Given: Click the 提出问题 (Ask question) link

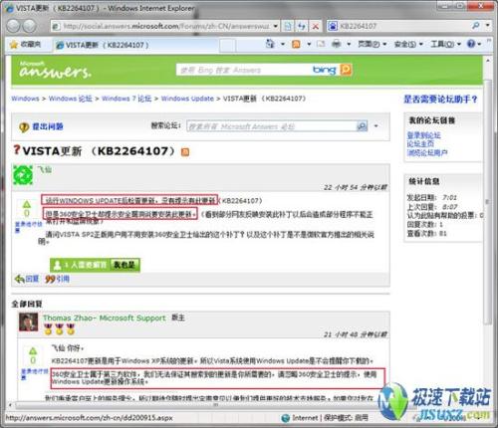Looking at the screenshot, I should [x=48, y=126].
